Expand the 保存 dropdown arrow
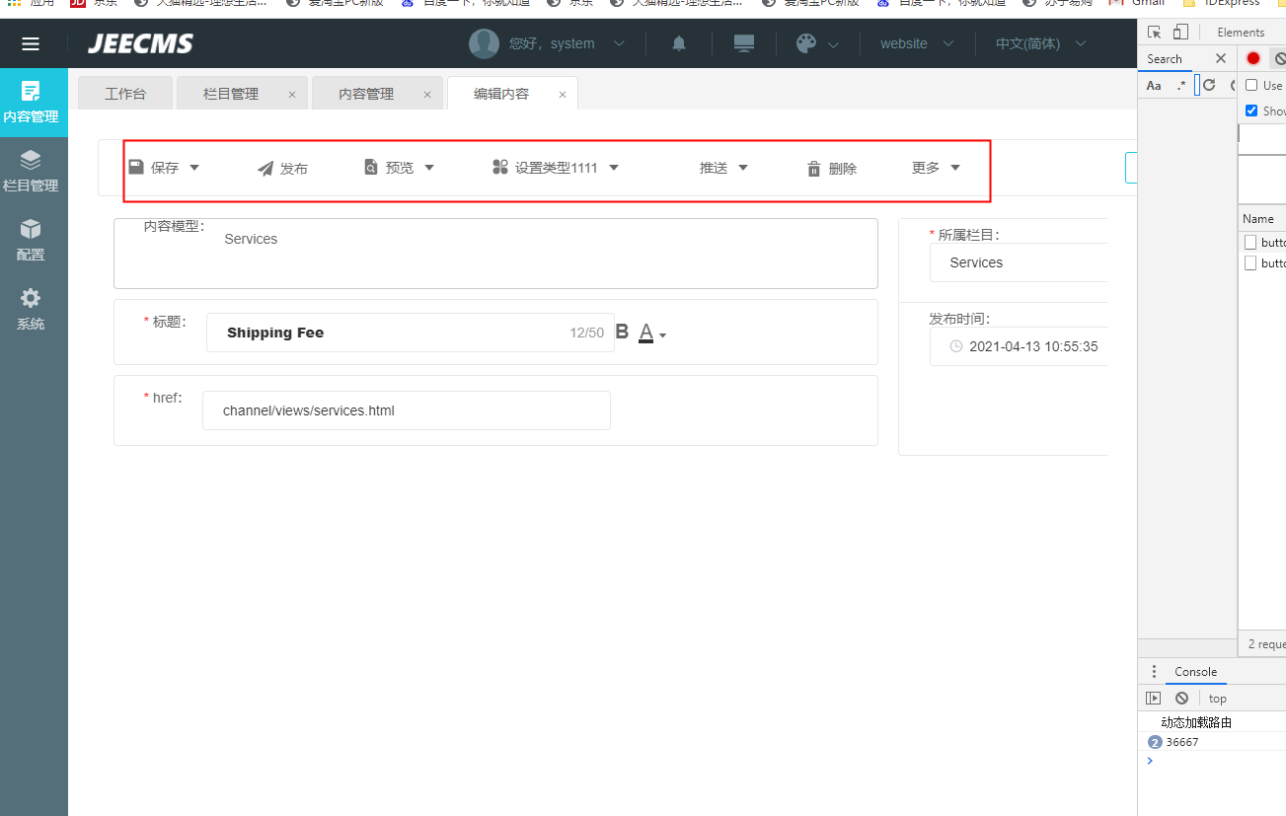This screenshot has height=816, width=1286. pyautogui.click(x=194, y=168)
